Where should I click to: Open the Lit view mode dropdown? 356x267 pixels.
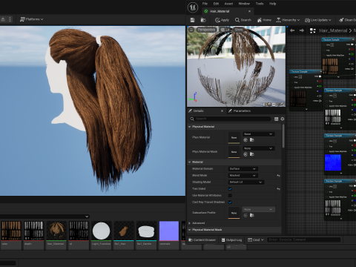click(225, 30)
